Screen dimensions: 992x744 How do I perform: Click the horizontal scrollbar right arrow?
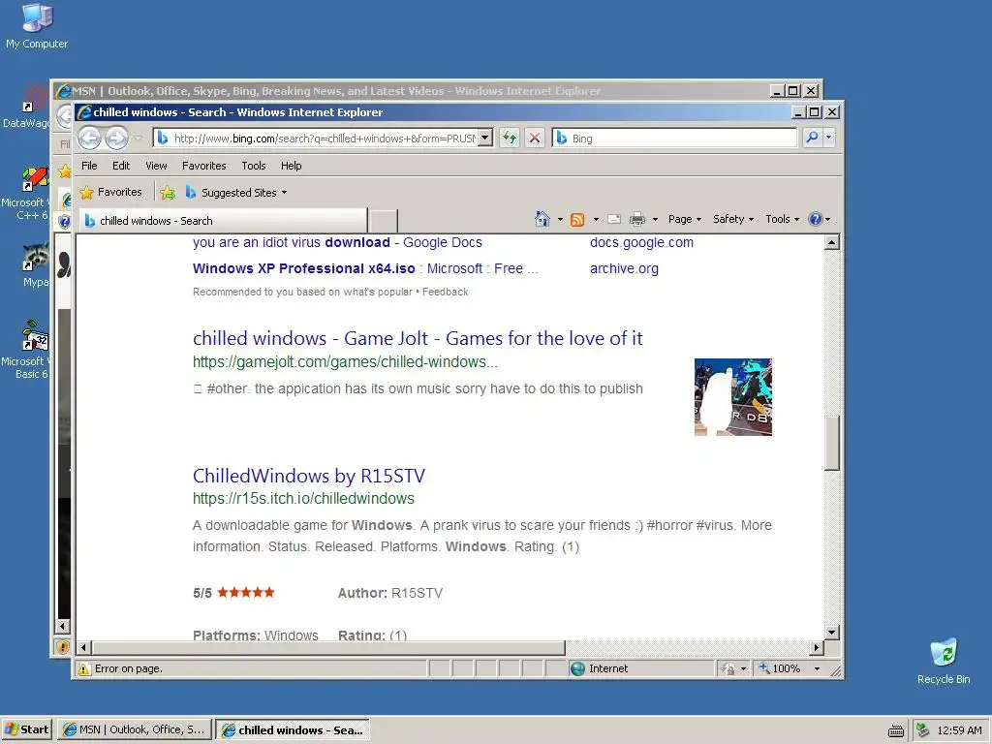pyautogui.click(x=816, y=647)
